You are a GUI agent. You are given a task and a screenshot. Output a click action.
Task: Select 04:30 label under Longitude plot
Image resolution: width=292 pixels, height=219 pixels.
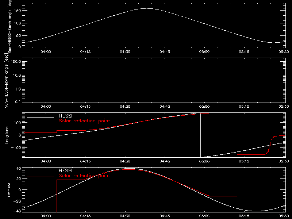pos(125,161)
